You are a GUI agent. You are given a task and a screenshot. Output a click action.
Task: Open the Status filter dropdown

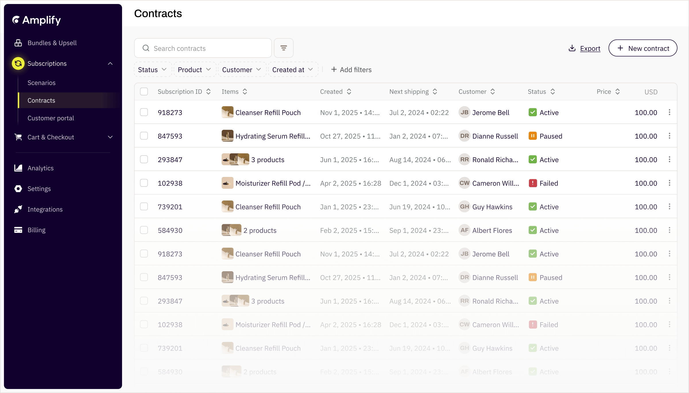click(152, 70)
